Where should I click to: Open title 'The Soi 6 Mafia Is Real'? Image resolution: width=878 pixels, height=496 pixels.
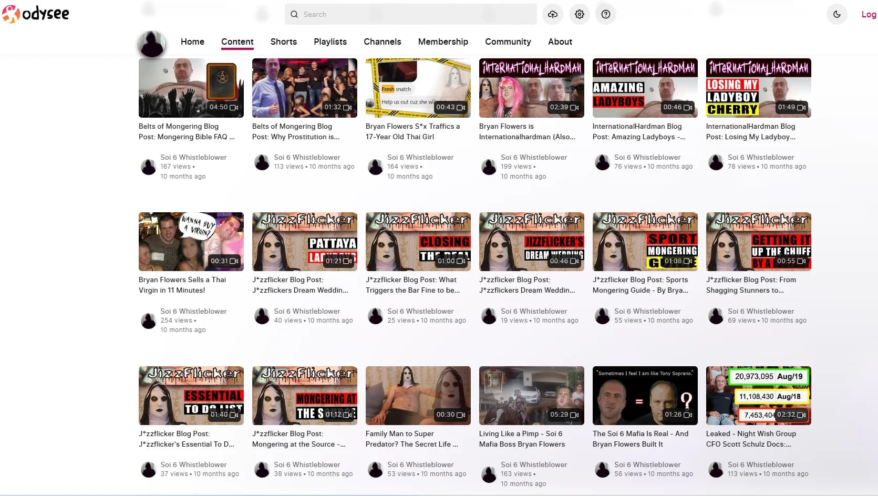tap(641, 439)
